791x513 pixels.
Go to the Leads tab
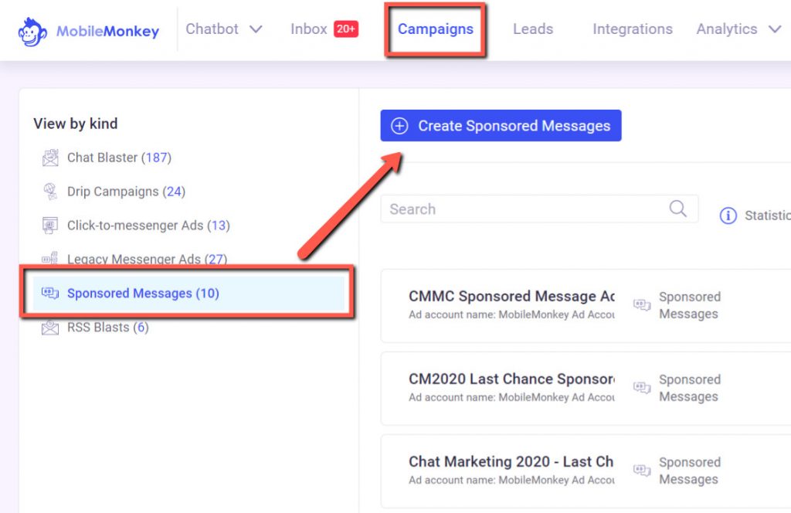pos(533,29)
